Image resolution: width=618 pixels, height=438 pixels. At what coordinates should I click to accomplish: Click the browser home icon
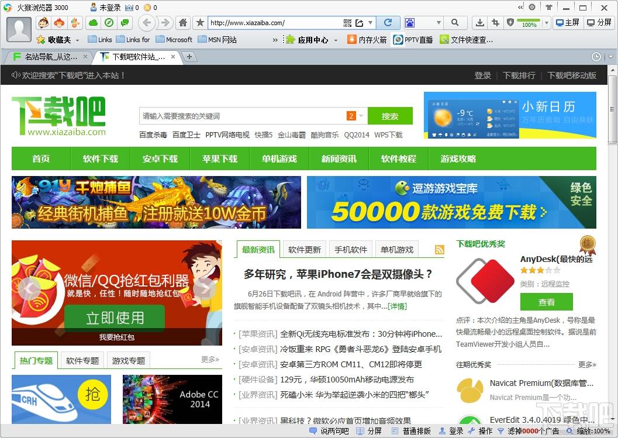point(183,23)
